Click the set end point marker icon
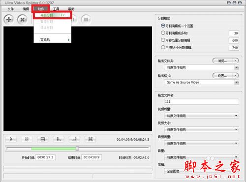This screenshot has height=182, width=246. [x=74, y=139]
